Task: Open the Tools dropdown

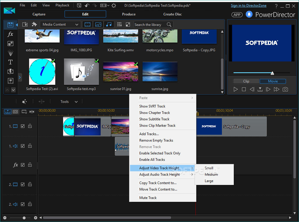Action: (69, 102)
